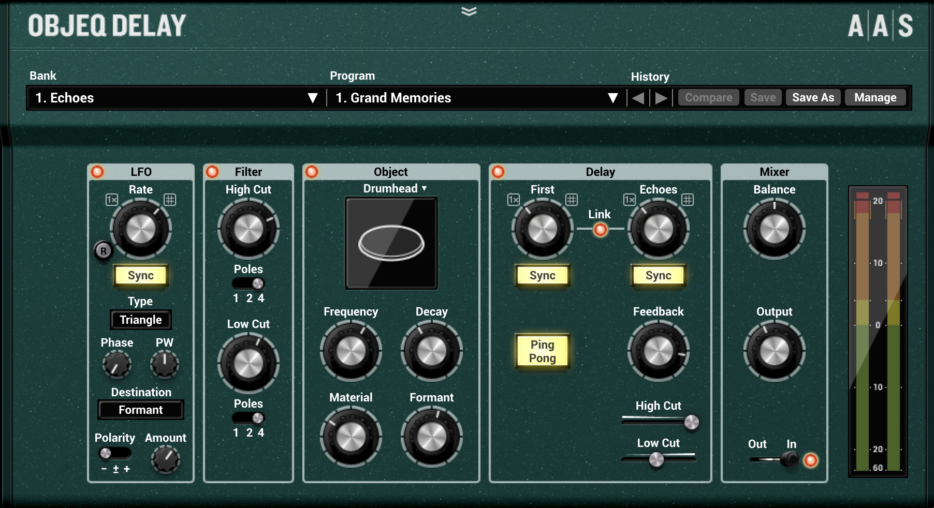Click the Save As button

pyautogui.click(x=813, y=97)
